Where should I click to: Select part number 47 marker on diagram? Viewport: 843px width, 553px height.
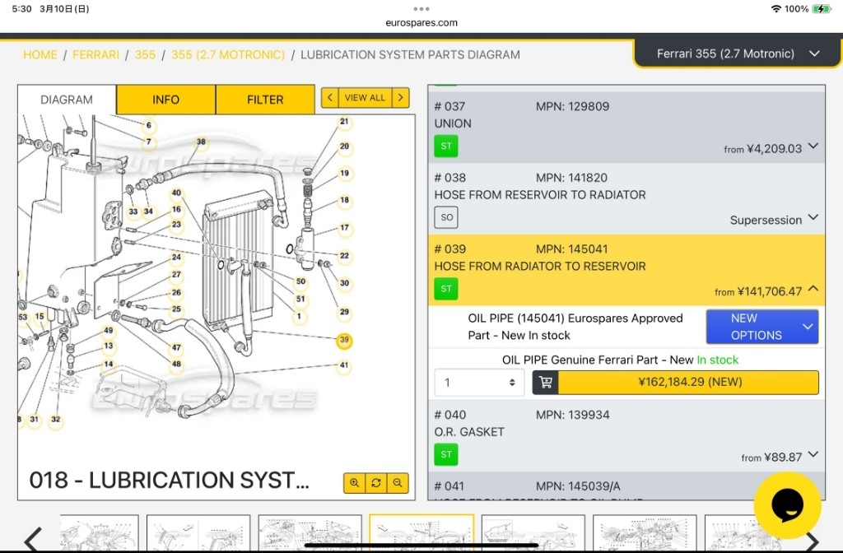pos(176,348)
